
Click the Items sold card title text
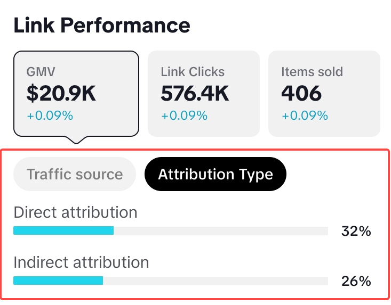[x=312, y=72]
